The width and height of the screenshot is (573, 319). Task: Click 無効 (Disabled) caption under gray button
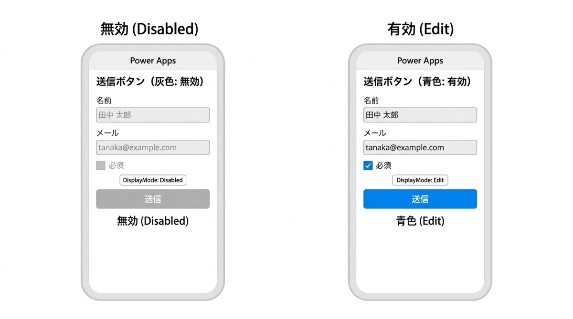coord(153,221)
